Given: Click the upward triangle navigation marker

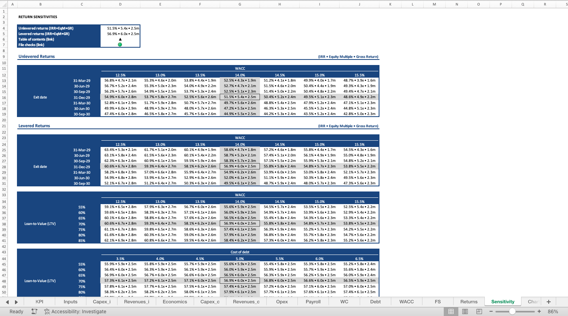Looking at the screenshot, I should [119, 39].
